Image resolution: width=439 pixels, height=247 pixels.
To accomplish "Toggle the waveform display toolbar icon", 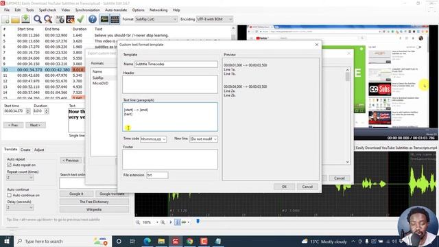I will tap(104, 19).
